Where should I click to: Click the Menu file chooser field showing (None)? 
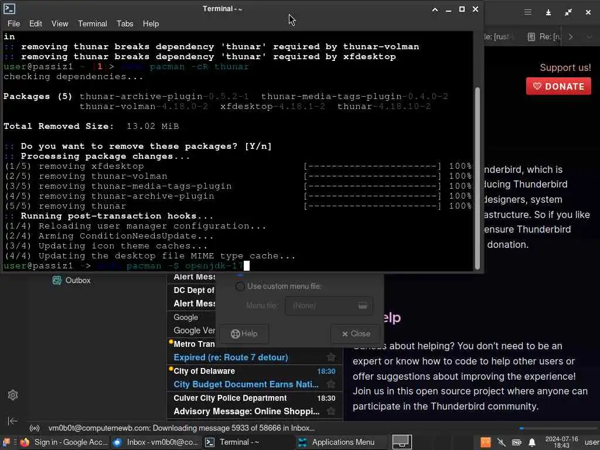tap(328, 305)
